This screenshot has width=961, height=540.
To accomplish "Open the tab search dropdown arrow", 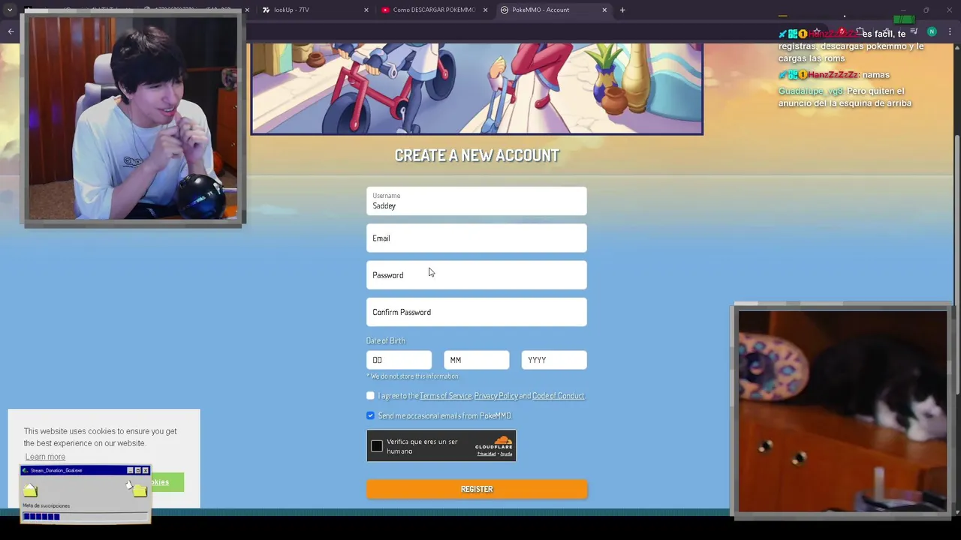I will click(10, 10).
